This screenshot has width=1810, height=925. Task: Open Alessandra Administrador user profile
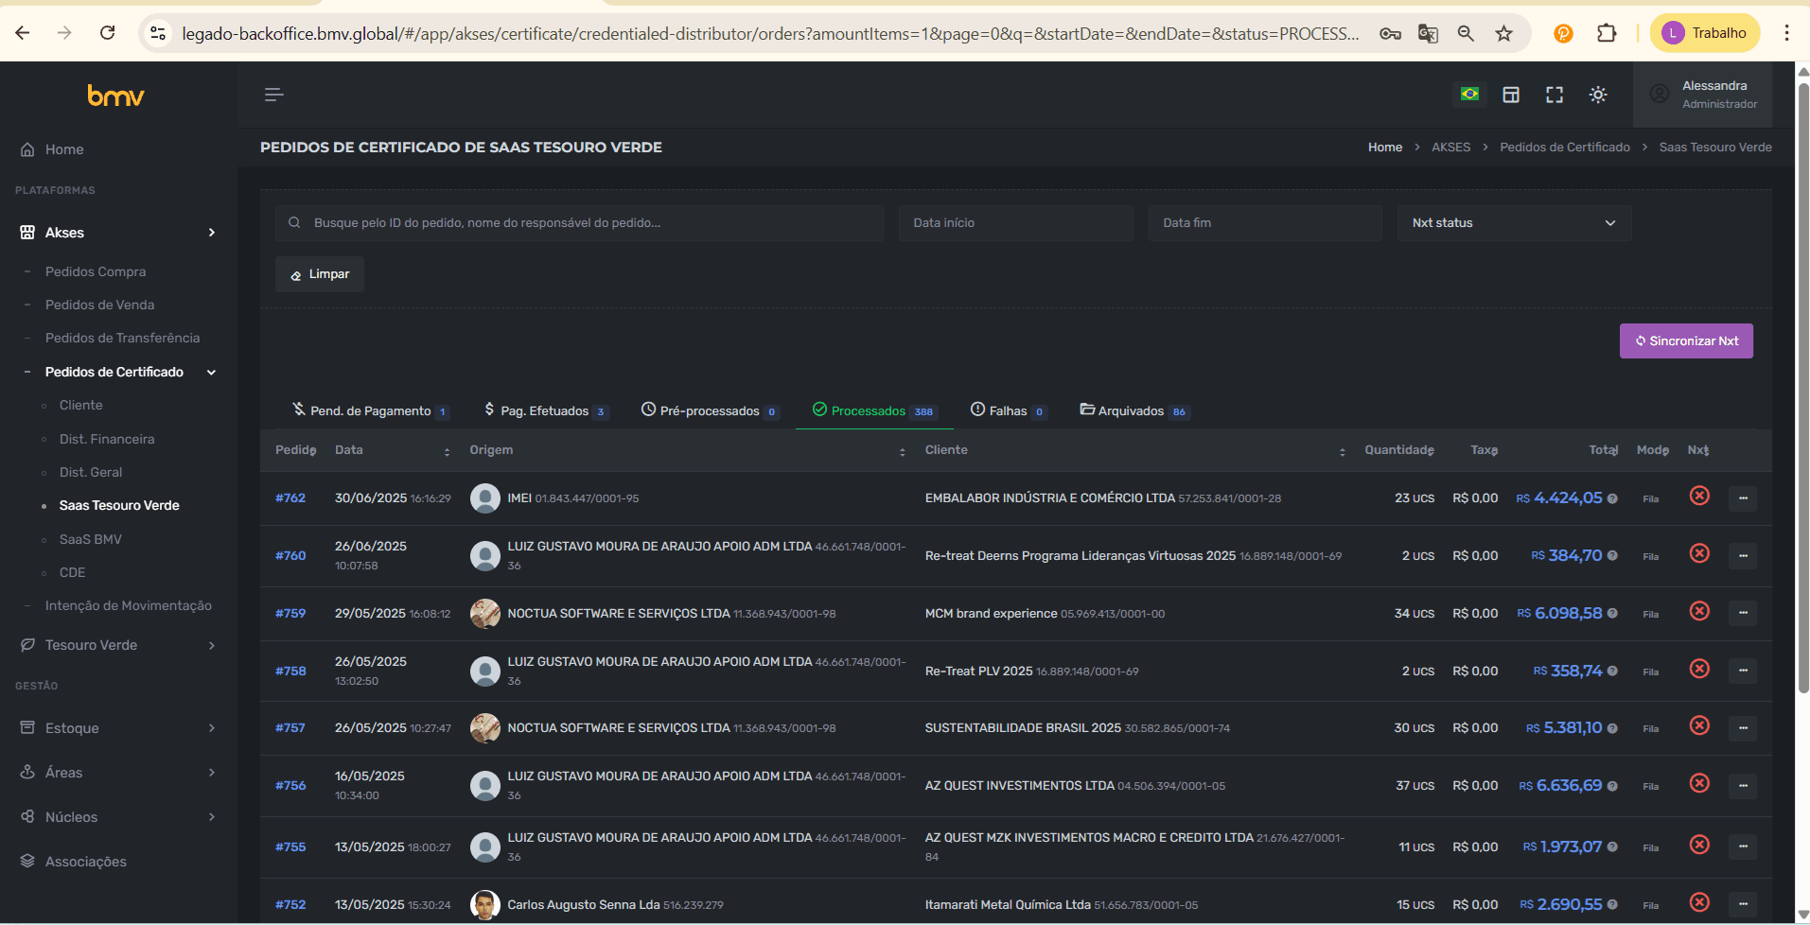point(1704,95)
